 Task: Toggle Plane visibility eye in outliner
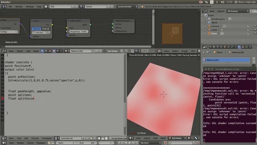pyautogui.click(x=248, y=33)
